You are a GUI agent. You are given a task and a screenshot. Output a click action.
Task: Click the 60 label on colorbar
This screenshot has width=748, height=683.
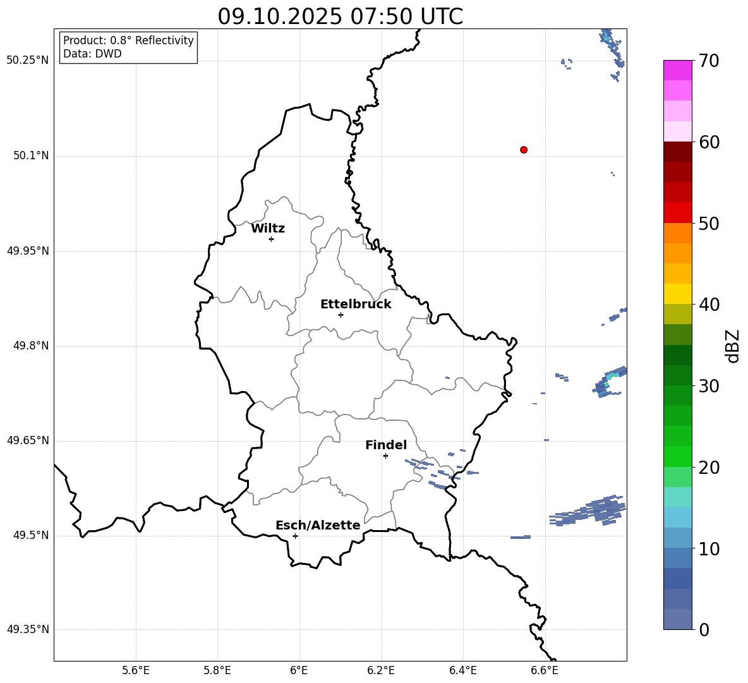(x=709, y=142)
